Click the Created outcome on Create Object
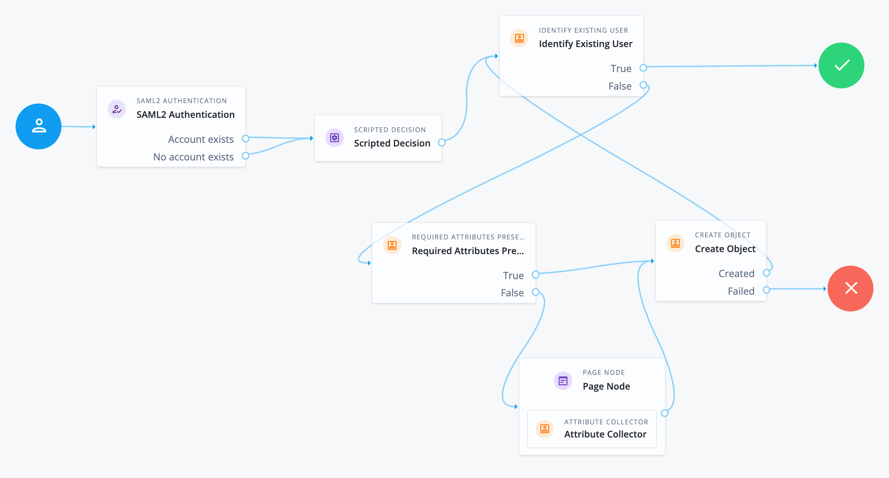The height and width of the screenshot is (478, 889). [x=767, y=273]
